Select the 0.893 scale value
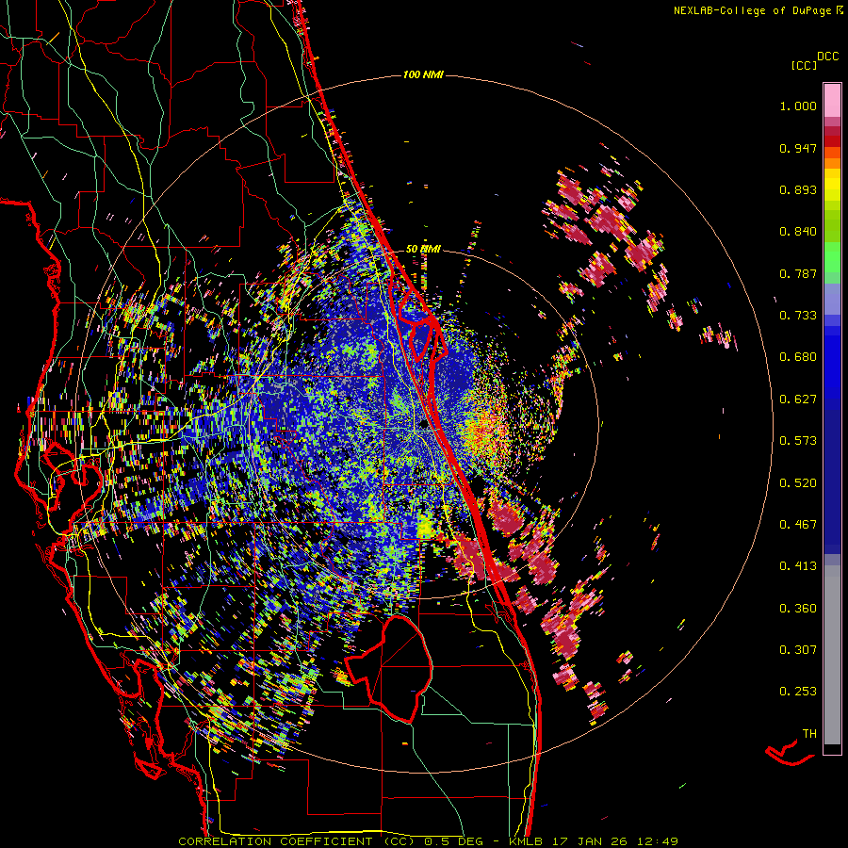The width and height of the screenshot is (848, 848). point(798,189)
